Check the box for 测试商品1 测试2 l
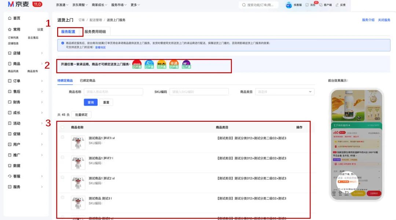This screenshot has width=396, height=220. [x=62, y=157]
